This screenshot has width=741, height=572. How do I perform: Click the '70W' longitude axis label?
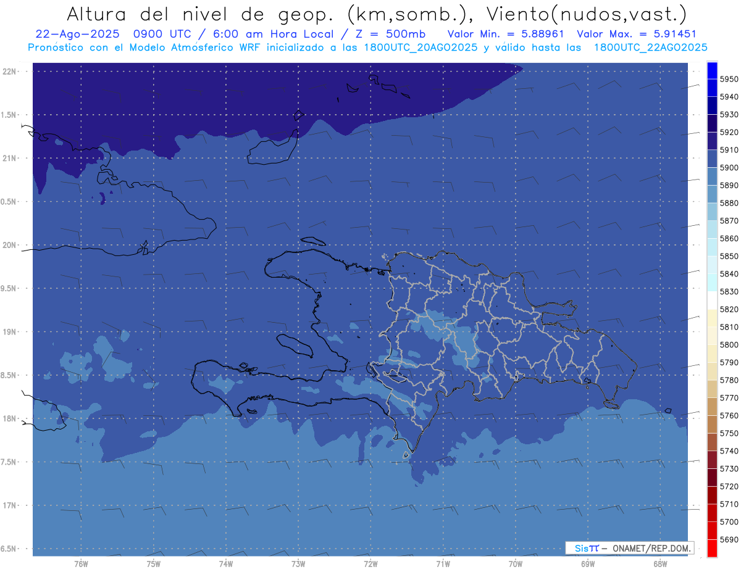[516, 563]
